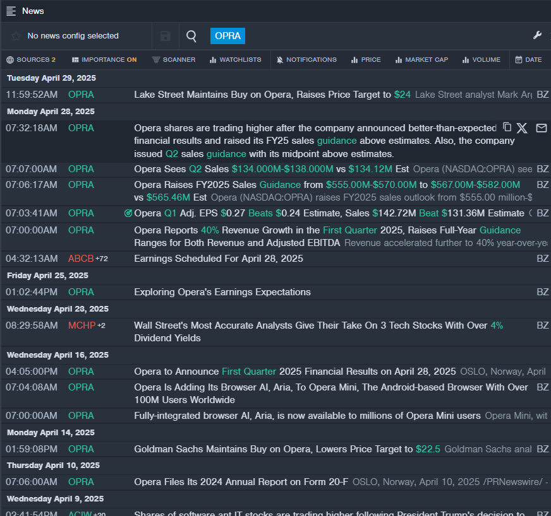
Task: Open the Scanner filter
Action: pyautogui.click(x=174, y=60)
